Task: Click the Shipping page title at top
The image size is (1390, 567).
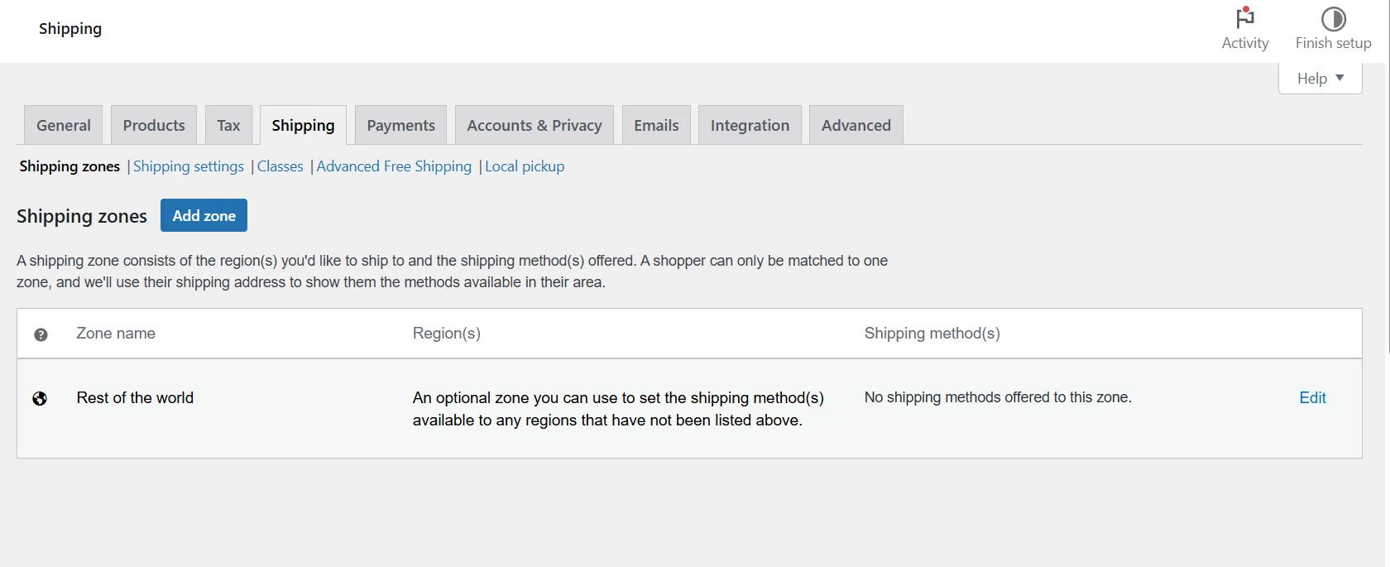Action: [x=70, y=29]
